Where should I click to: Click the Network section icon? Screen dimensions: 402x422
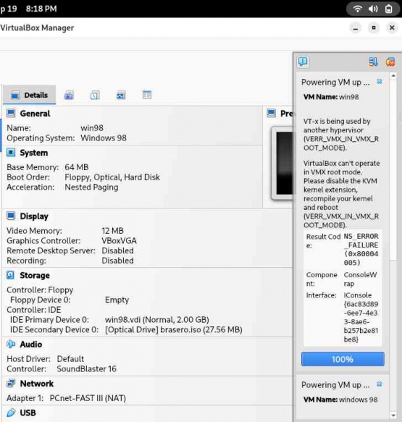(x=11, y=383)
